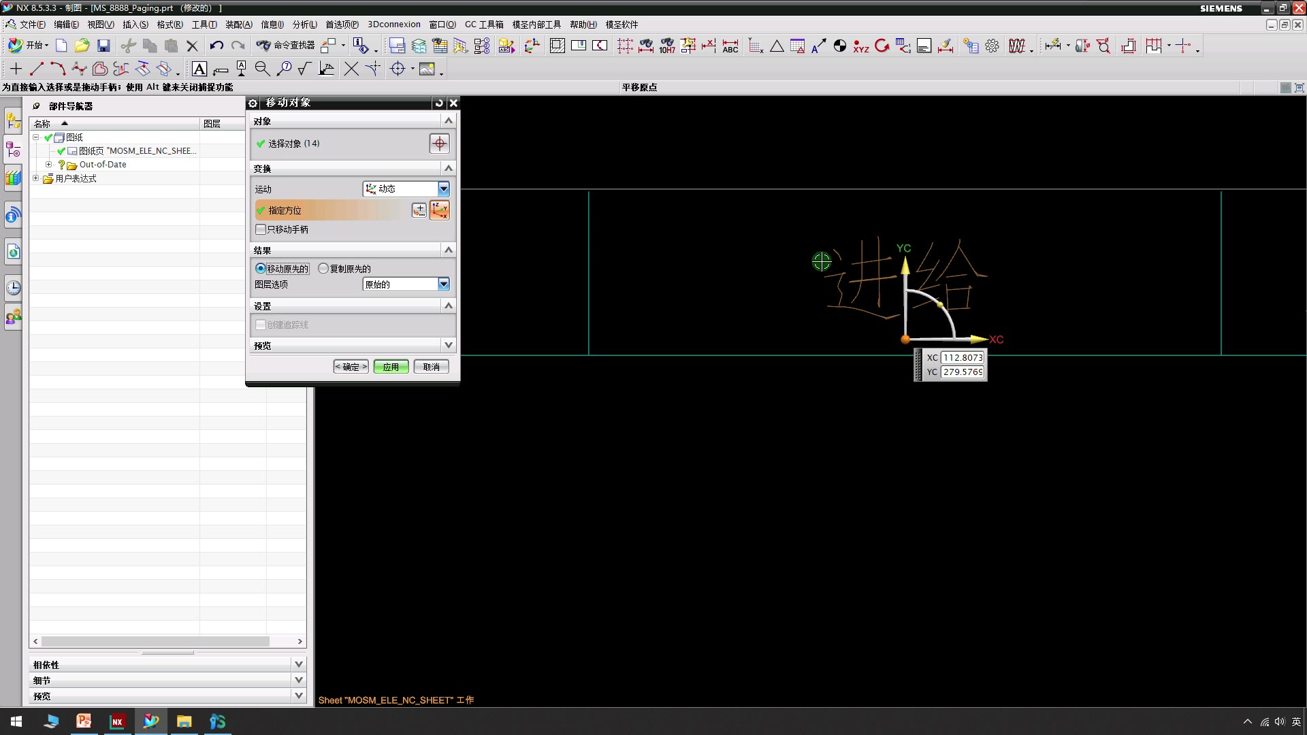
Task: Open the 运动 motion type dropdown
Action: (x=443, y=189)
